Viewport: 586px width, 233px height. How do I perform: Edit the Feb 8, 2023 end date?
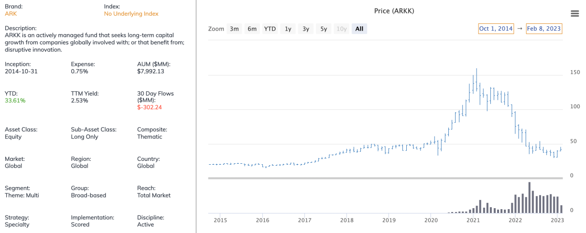pyautogui.click(x=544, y=29)
